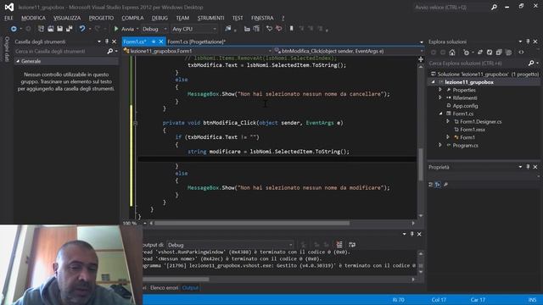
Task: Toggle auto-hide pin on Esplora soluzioni
Action: coord(528,42)
